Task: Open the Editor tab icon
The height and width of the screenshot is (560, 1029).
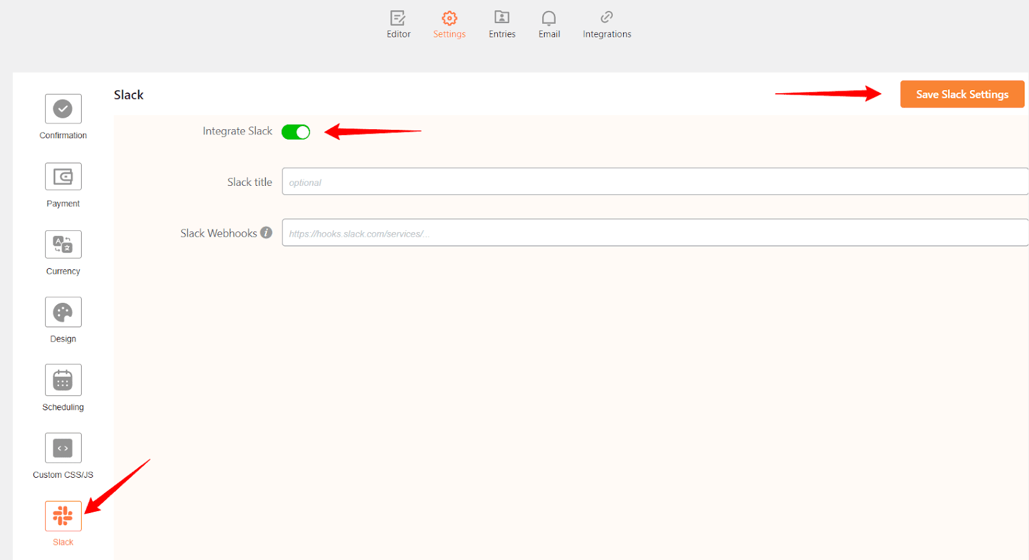Action: (x=398, y=17)
